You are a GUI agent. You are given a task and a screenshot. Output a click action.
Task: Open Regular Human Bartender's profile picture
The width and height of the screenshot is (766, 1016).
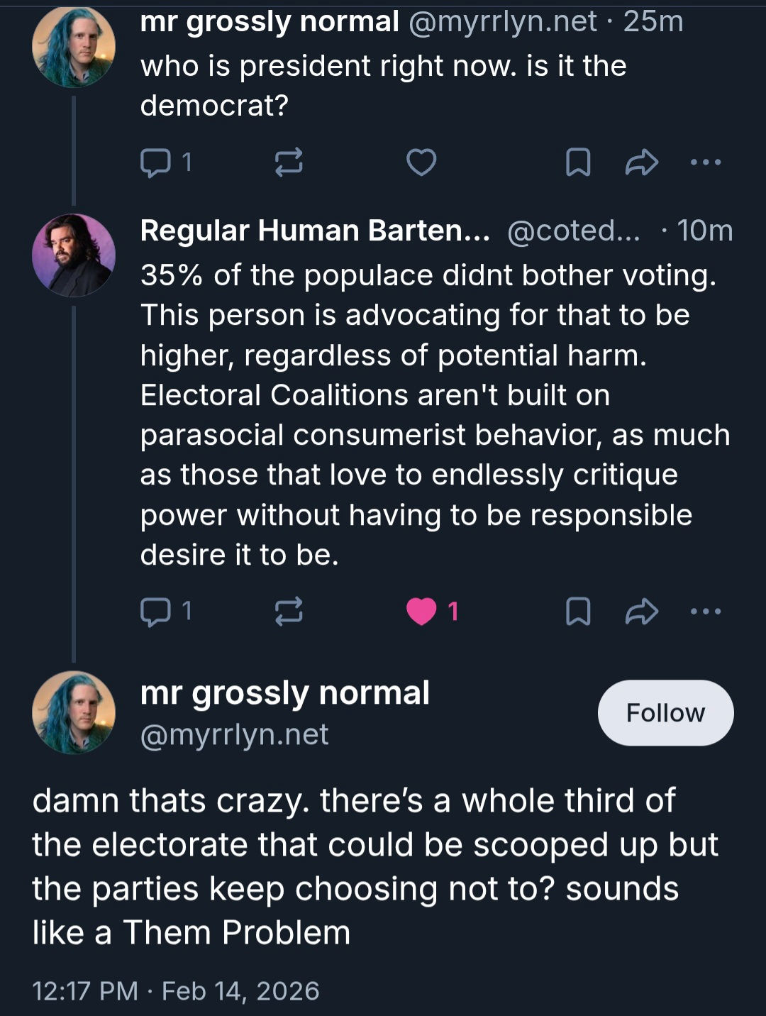74,255
